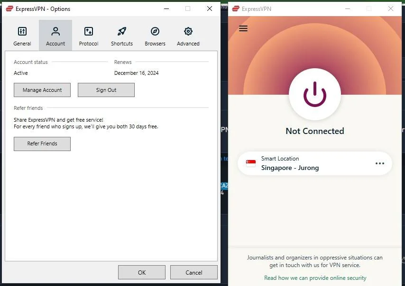The height and width of the screenshot is (286, 405).
Task: Switch to the Protocol tab
Action: click(x=89, y=36)
